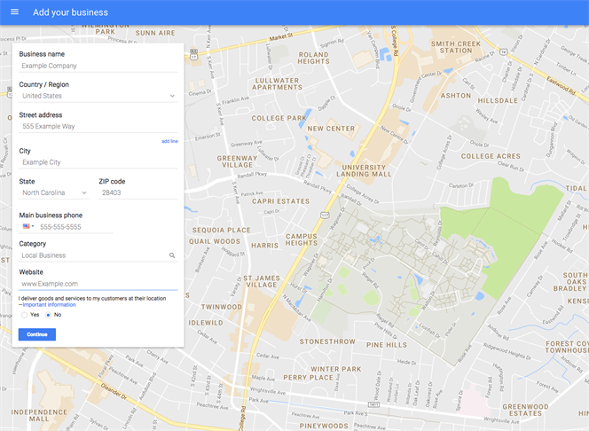Select the No radio button
589x431 pixels.
48,315
